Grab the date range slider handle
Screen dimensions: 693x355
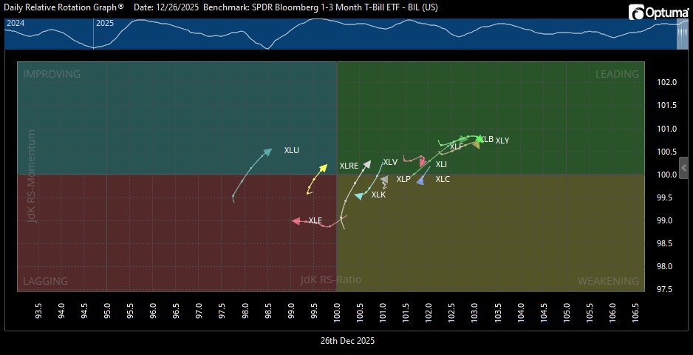[683, 33]
